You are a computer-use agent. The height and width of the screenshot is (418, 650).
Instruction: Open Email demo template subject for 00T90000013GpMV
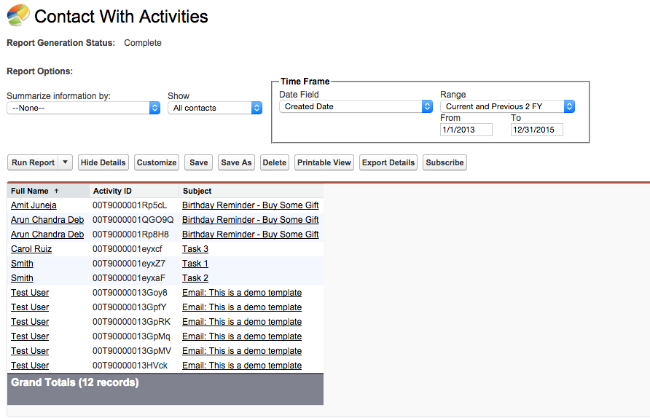242,351
